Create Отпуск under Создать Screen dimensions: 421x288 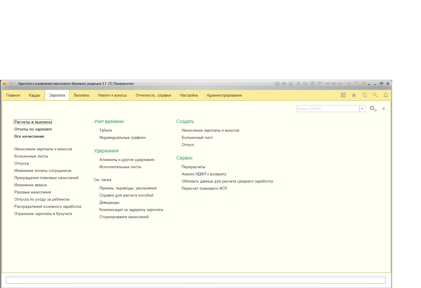188,145
